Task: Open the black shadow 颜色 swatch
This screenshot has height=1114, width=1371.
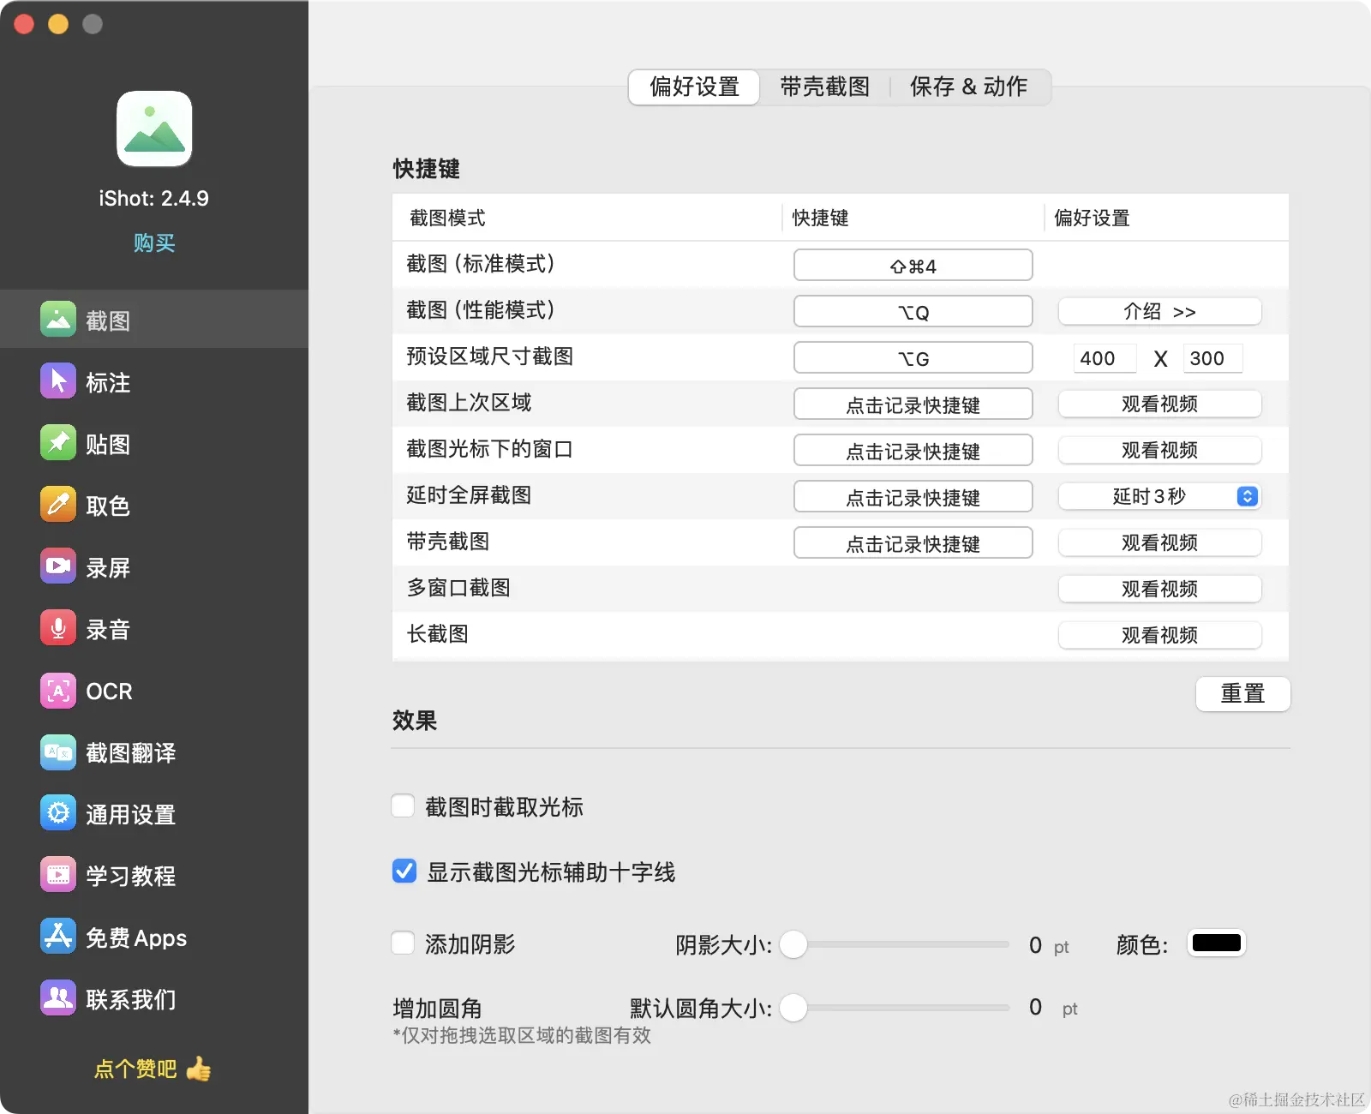Action: click(x=1216, y=943)
